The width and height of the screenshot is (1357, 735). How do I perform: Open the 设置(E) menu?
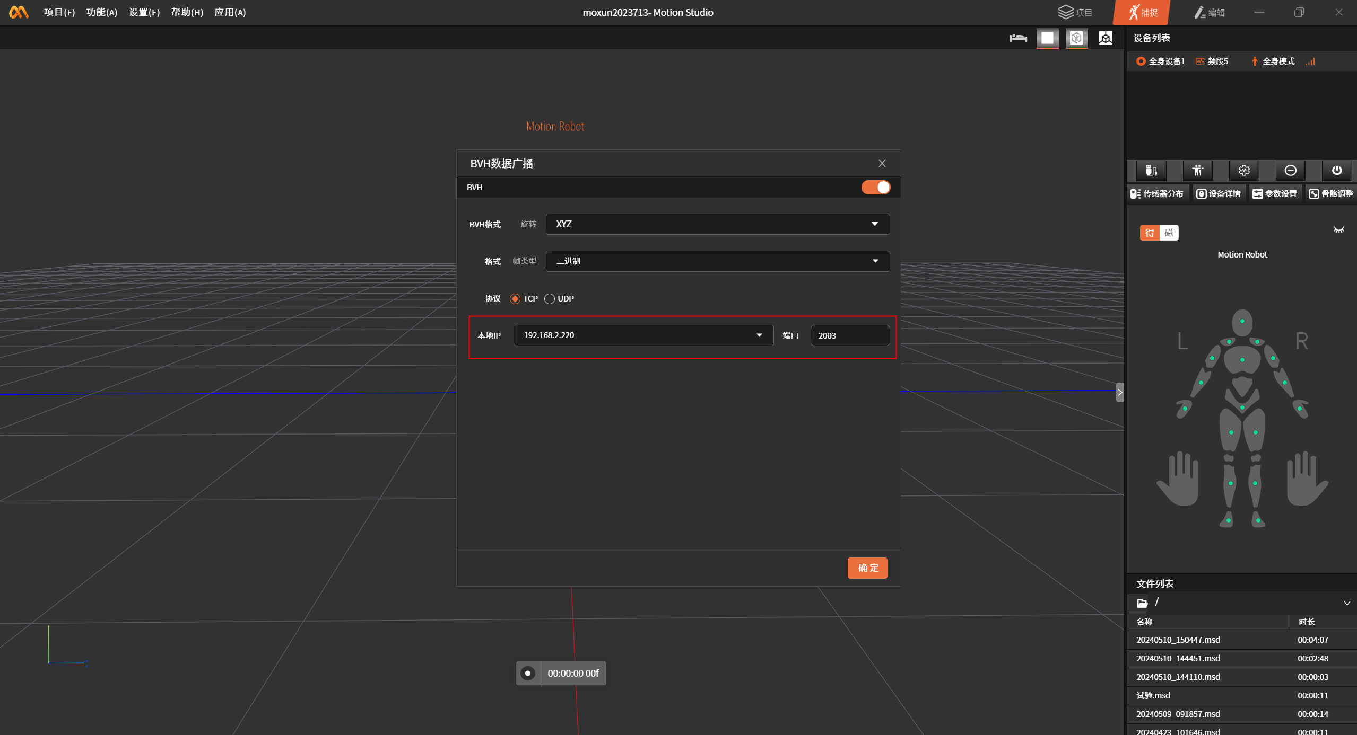point(144,12)
